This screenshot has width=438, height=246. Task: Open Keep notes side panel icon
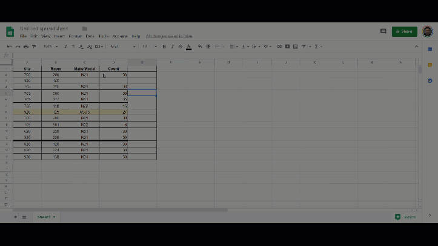(x=430, y=65)
